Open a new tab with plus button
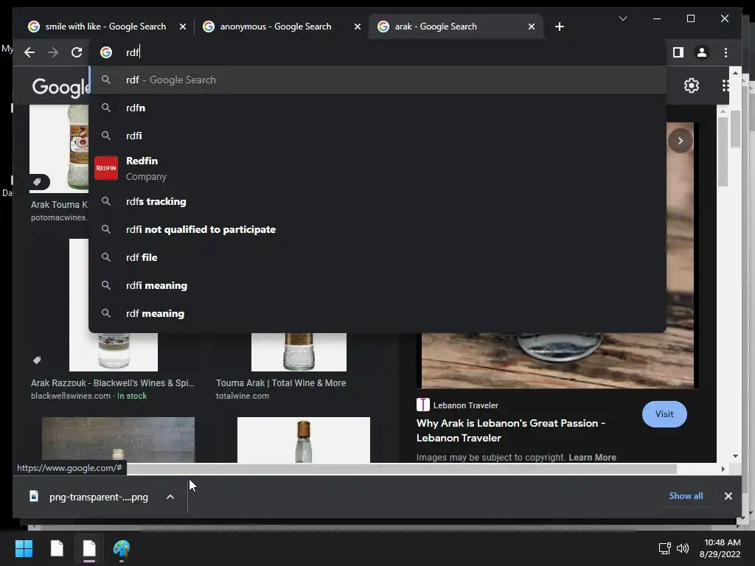755x566 pixels. tap(559, 27)
